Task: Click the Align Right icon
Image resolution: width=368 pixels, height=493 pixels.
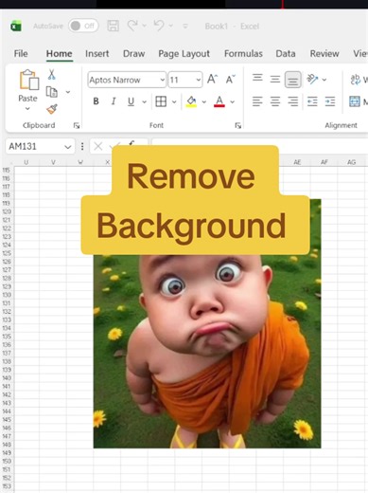Action: pyautogui.click(x=292, y=101)
